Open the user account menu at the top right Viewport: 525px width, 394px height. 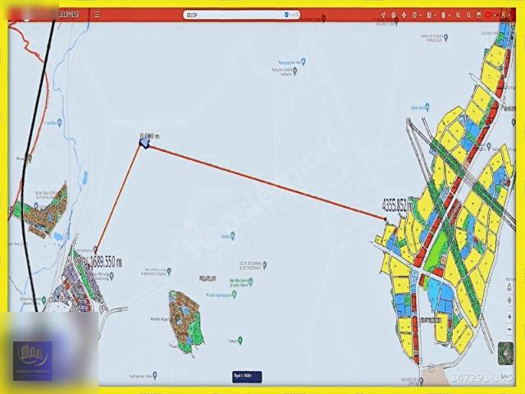(504, 15)
